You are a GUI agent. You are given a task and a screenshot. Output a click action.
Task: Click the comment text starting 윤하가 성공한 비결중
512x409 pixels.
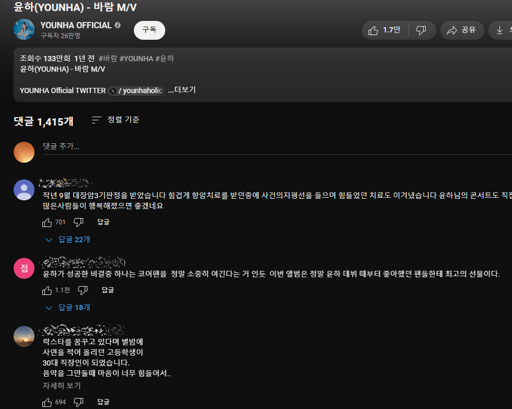click(271, 274)
